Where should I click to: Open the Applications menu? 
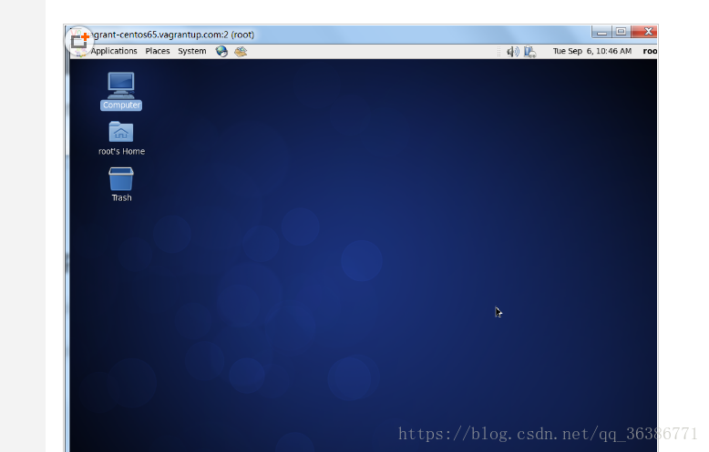click(x=114, y=51)
